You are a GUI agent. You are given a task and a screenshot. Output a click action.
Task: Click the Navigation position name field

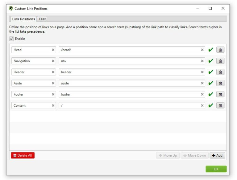point(31,61)
